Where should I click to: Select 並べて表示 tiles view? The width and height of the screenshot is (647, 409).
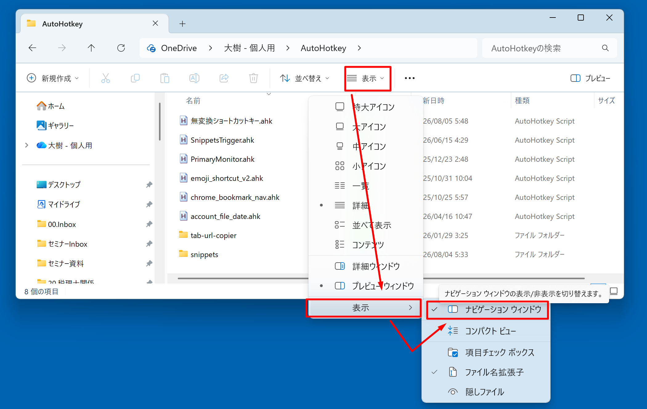pyautogui.click(x=366, y=225)
